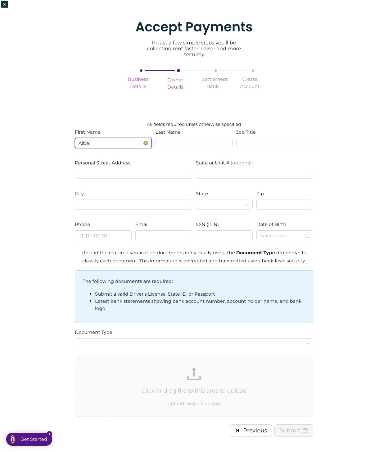Click the Phone number field
Viewport: 388px width, 452px height.
pos(103,236)
